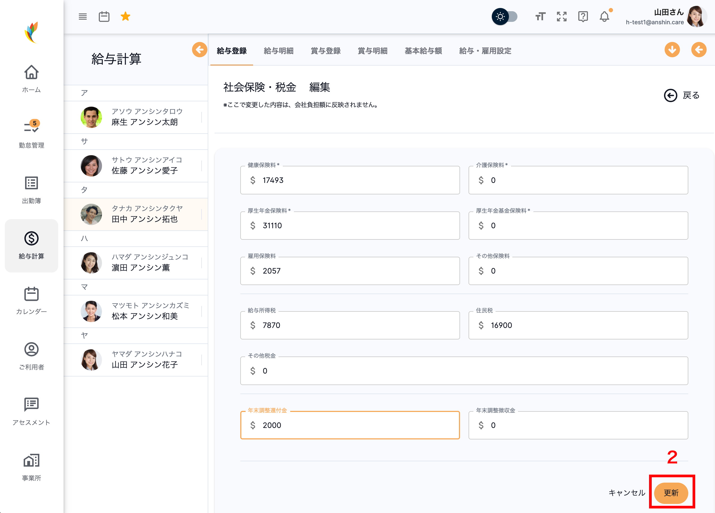This screenshot has height=513, width=715.
Task: Click the 更新 button
Action: pyautogui.click(x=671, y=493)
